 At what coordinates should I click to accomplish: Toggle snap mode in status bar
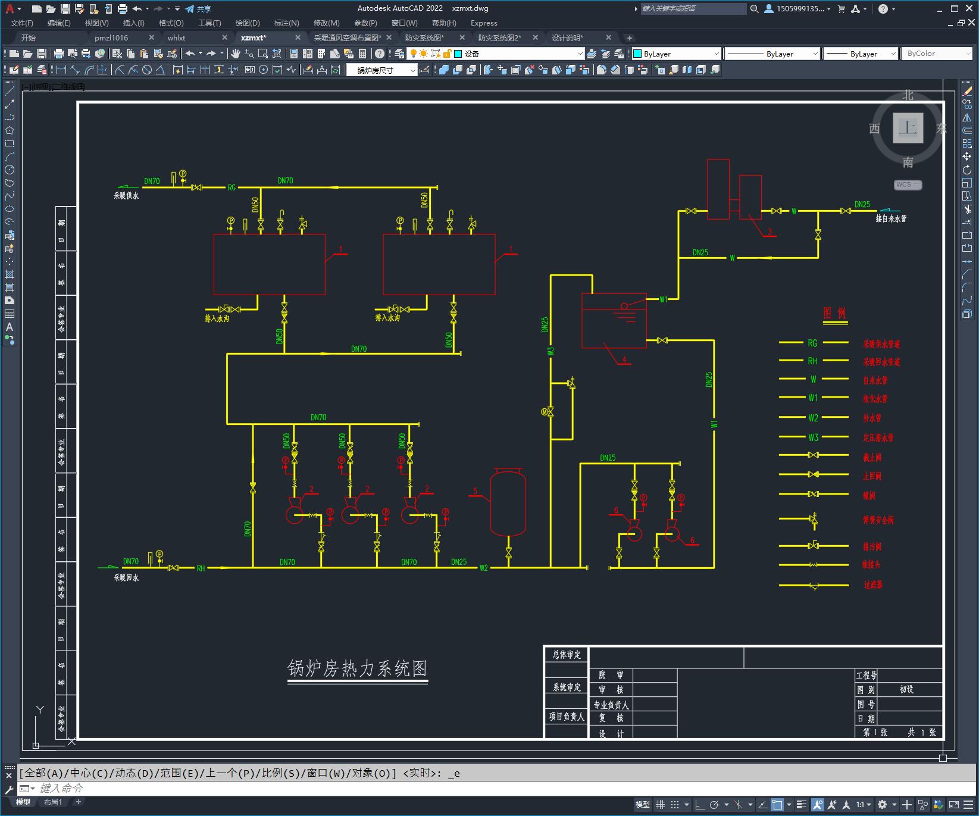(x=674, y=805)
